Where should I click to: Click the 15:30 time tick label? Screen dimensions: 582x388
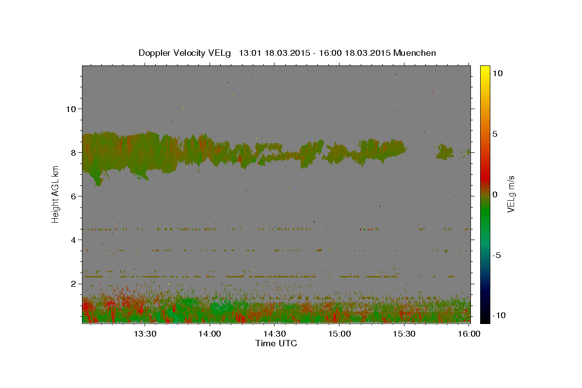coord(404,334)
